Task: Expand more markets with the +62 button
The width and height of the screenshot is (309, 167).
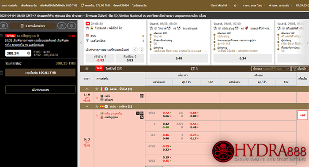Action: [302, 115]
